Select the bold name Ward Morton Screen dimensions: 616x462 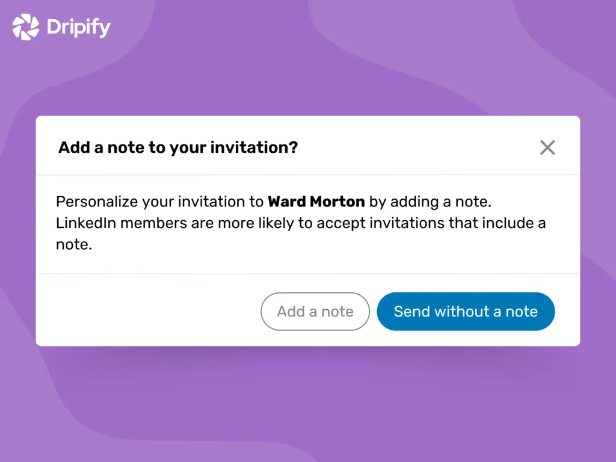coord(316,202)
